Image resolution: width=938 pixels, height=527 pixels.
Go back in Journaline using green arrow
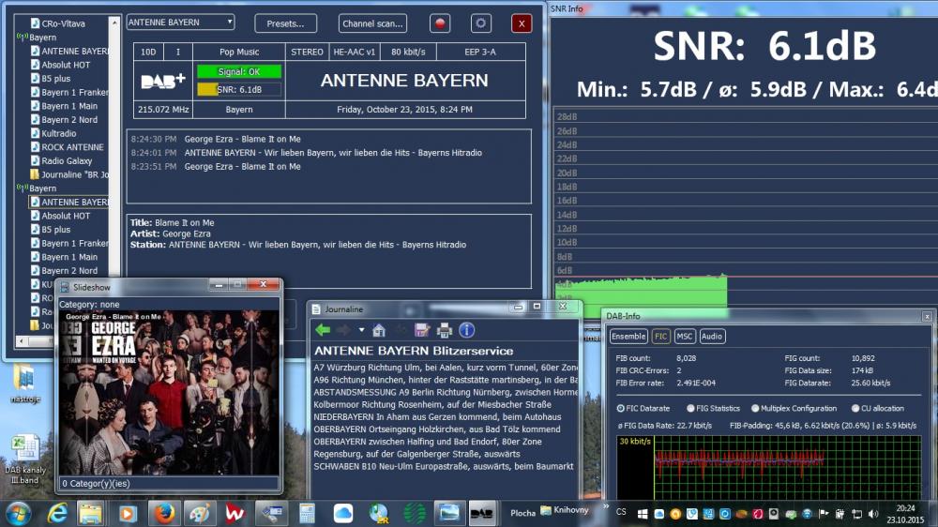pos(323,329)
